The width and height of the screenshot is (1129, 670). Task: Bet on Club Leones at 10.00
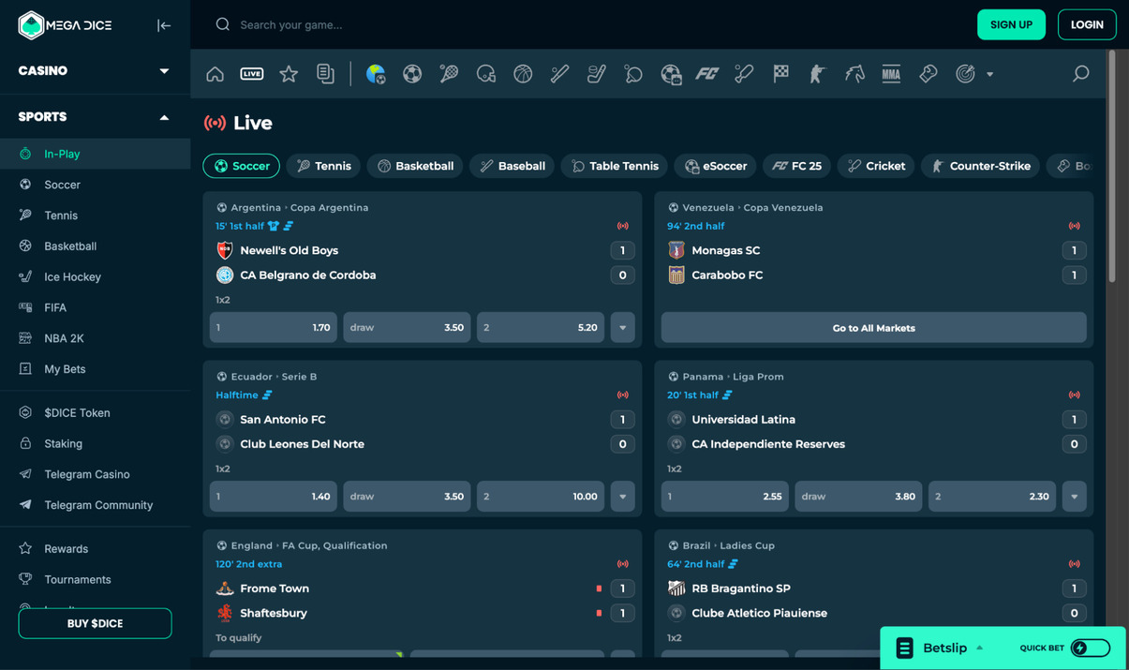541,497
